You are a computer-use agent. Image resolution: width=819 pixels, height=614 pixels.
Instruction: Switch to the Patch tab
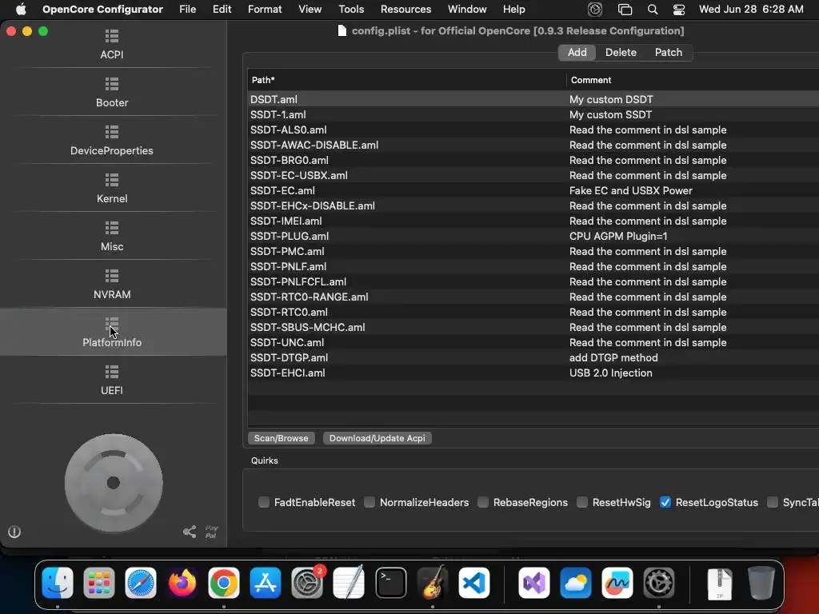point(669,52)
